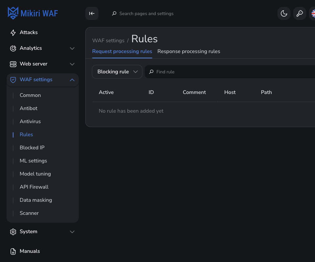Switch to Response processing rules tab
The width and height of the screenshot is (315, 262).
pyautogui.click(x=189, y=51)
